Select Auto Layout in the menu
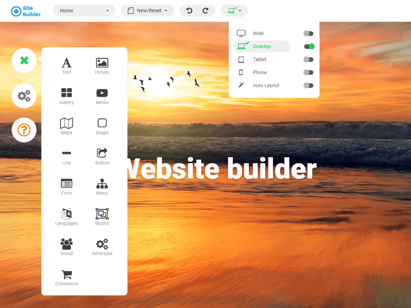411x308 pixels. click(262, 85)
